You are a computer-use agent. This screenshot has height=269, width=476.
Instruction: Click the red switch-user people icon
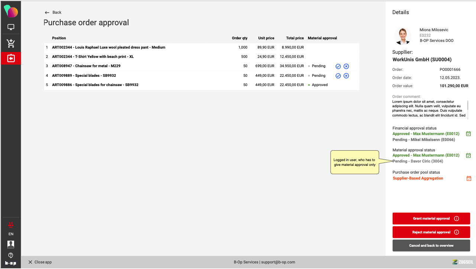(11, 224)
